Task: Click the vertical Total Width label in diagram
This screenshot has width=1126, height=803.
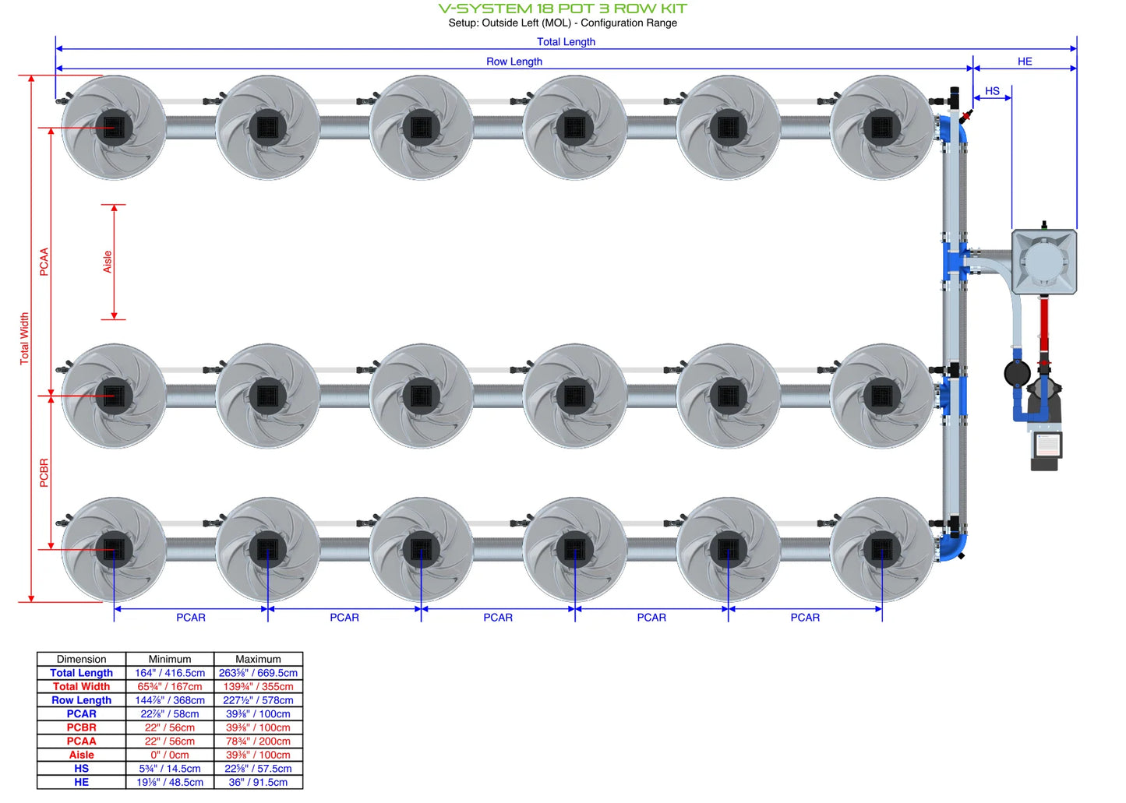Action: 24,339
